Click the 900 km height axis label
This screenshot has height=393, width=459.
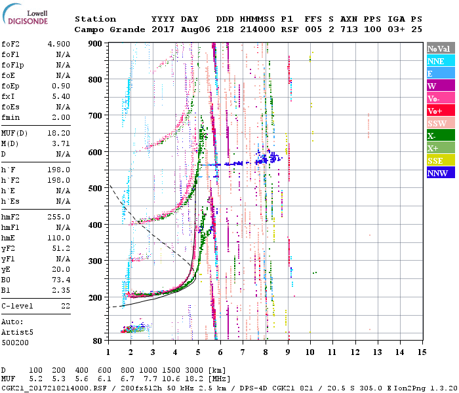95,44
